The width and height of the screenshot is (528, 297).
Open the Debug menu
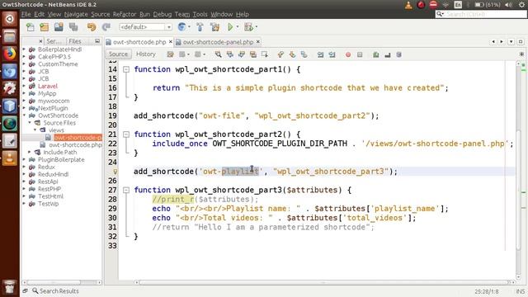click(x=162, y=14)
